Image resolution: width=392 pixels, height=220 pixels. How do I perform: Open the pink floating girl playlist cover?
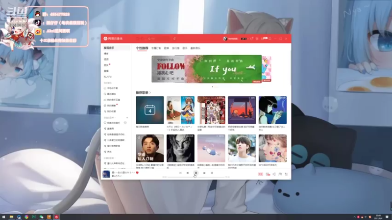pyautogui.click(x=211, y=149)
